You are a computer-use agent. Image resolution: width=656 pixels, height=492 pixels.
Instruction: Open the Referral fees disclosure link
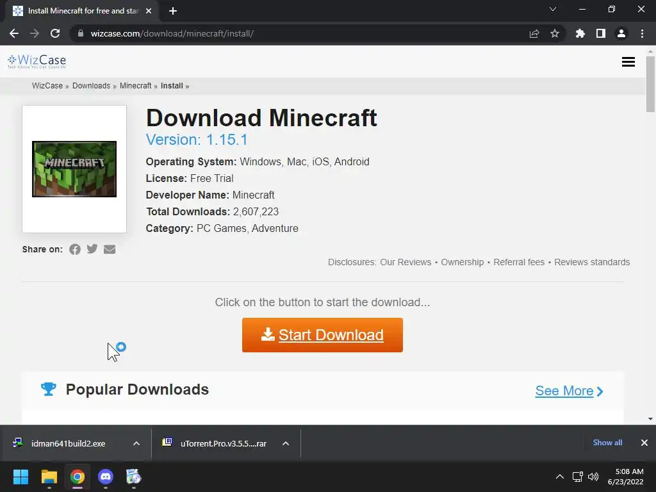[519, 262]
